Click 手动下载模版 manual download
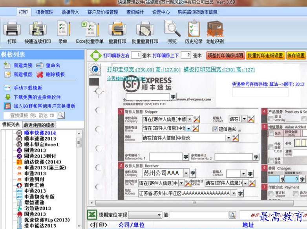The width and height of the screenshot is (307, 229). pos(27,88)
